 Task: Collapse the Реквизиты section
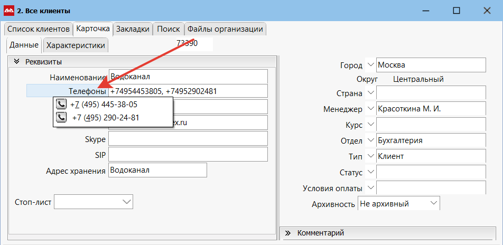tap(17, 62)
